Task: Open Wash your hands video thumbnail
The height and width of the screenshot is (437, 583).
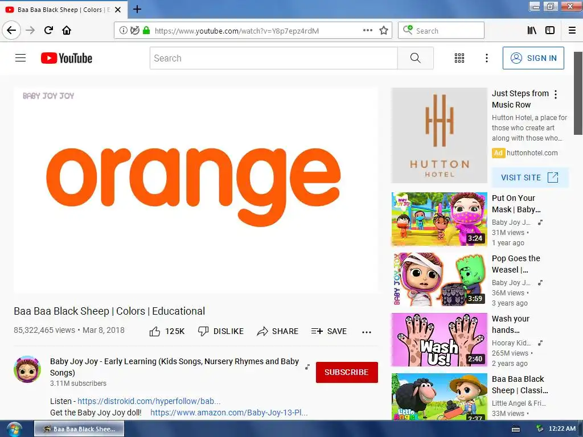Action: click(x=439, y=340)
